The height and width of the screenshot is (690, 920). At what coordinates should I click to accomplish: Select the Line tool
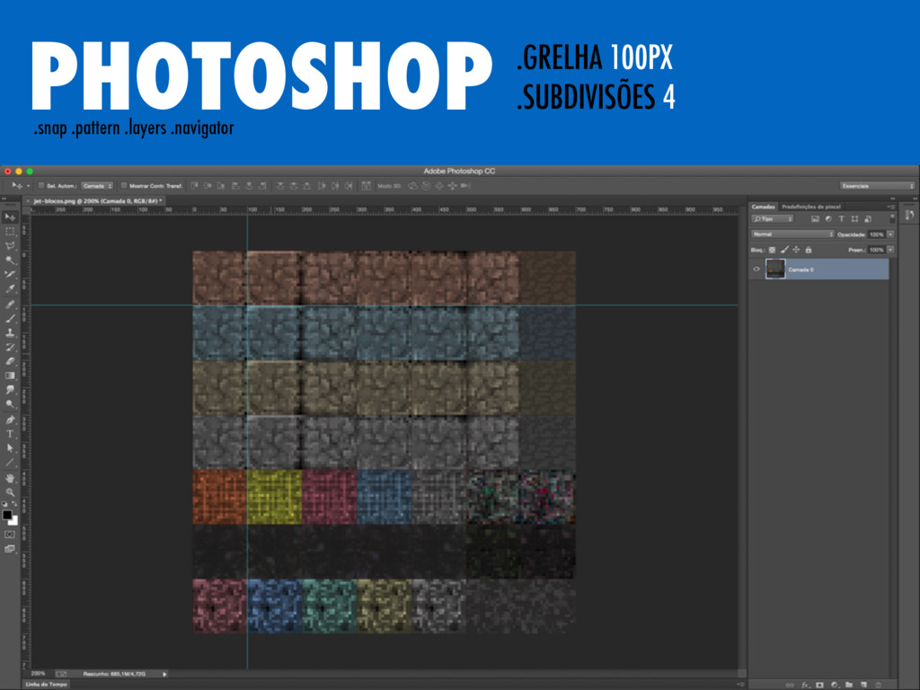pos(10,463)
